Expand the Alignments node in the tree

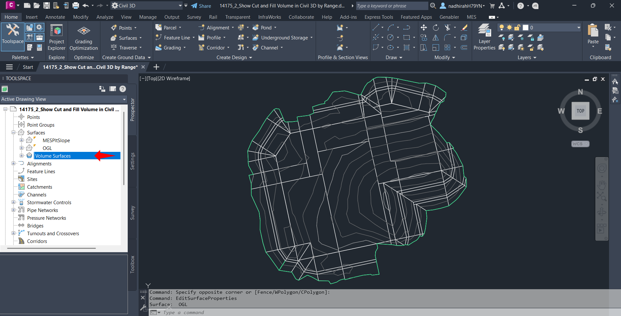(x=13, y=163)
